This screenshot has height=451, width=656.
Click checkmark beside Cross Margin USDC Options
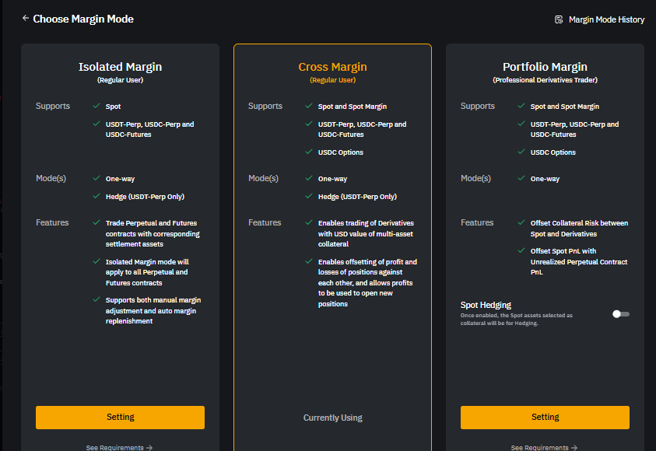(x=309, y=152)
